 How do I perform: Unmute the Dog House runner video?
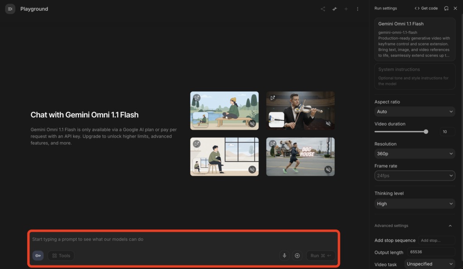(x=328, y=169)
